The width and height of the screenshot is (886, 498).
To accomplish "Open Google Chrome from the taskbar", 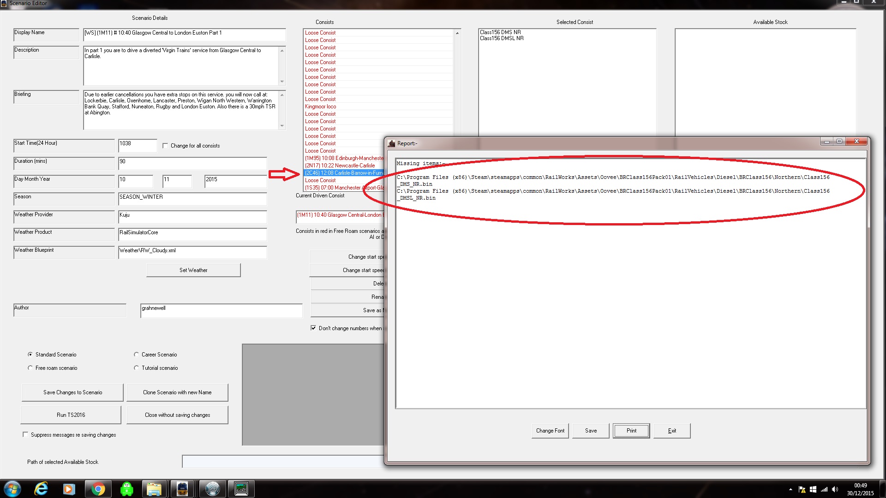I will click(x=97, y=489).
